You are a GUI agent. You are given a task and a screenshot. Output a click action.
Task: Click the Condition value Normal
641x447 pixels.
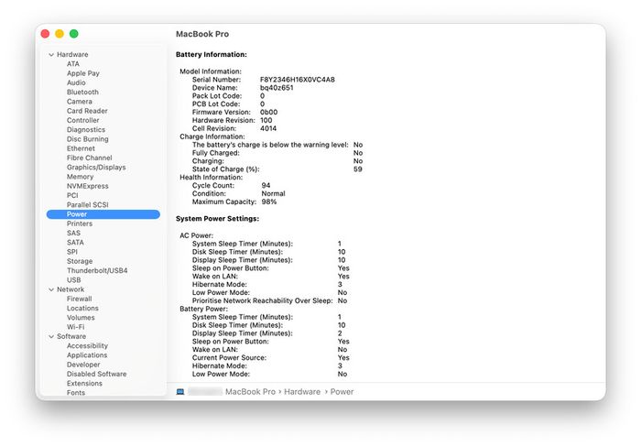click(273, 194)
